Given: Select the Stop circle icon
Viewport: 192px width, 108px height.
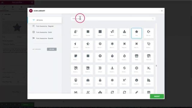Looking at the screenshot, I should point(100,57).
